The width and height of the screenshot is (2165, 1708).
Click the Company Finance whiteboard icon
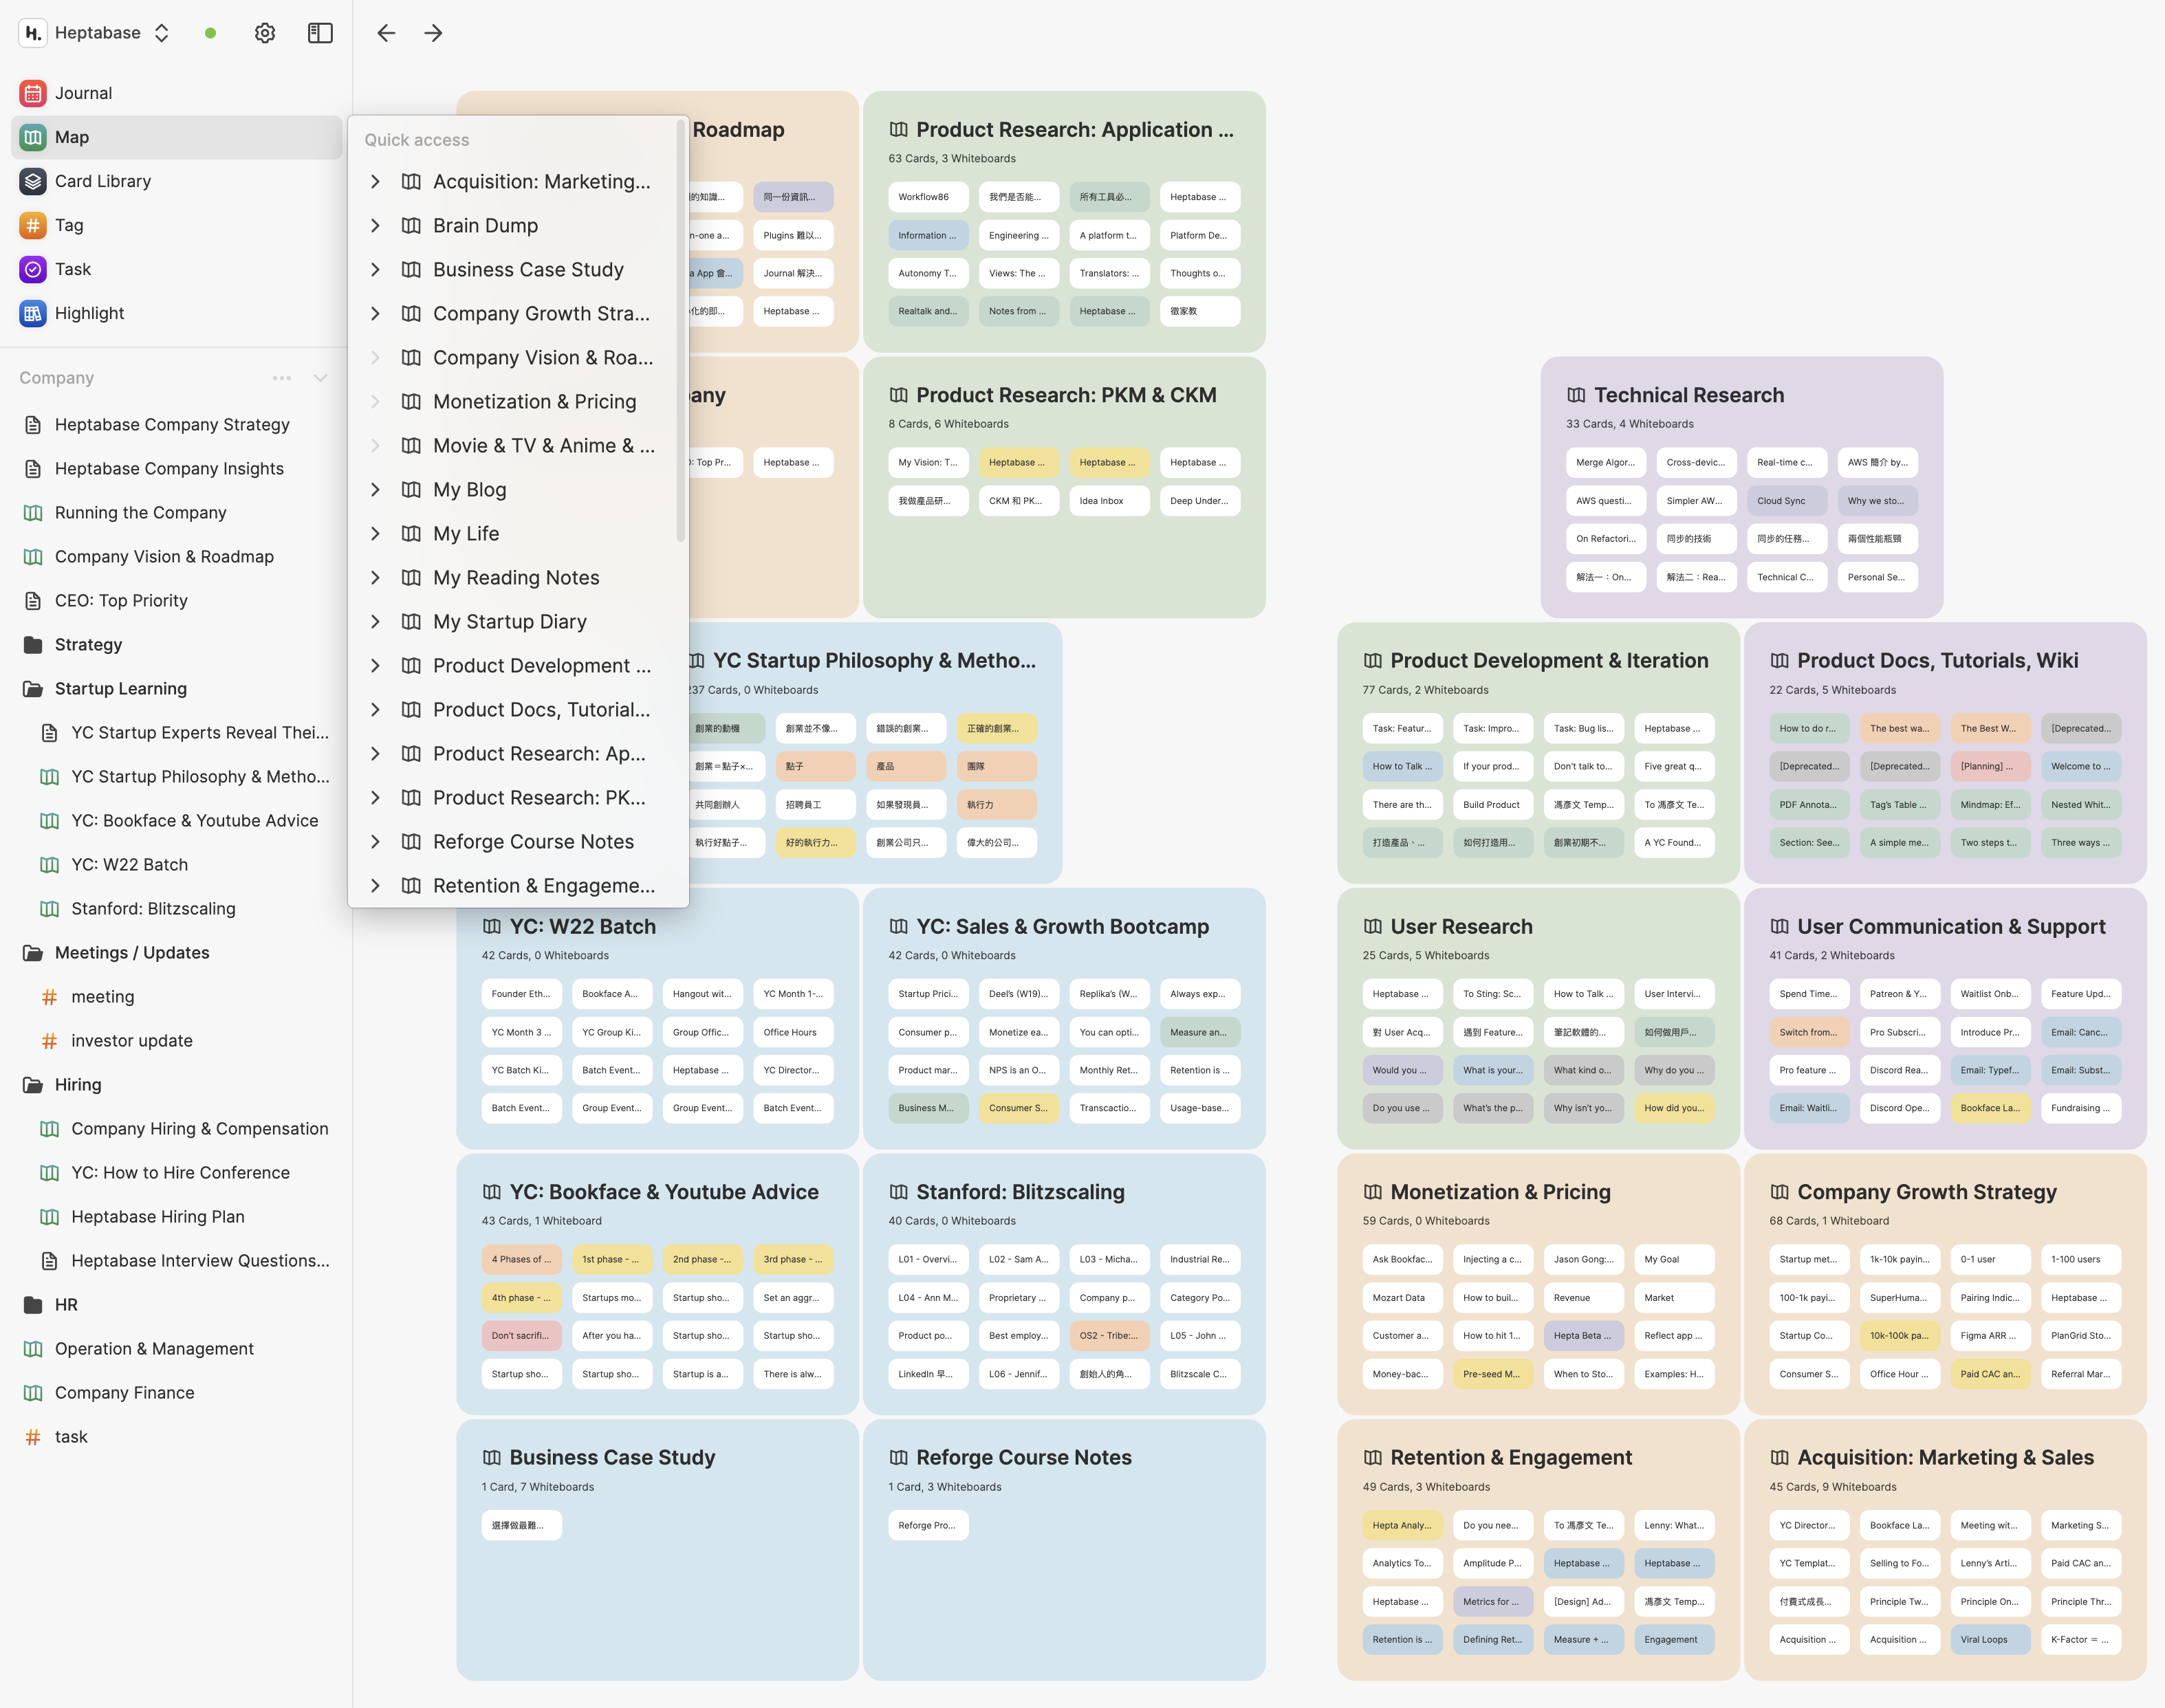(x=33, y=1393)
